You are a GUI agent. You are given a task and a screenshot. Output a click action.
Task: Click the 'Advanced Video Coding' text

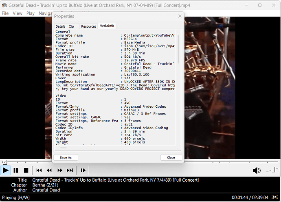pyautogui.click(x=146, y=128)
